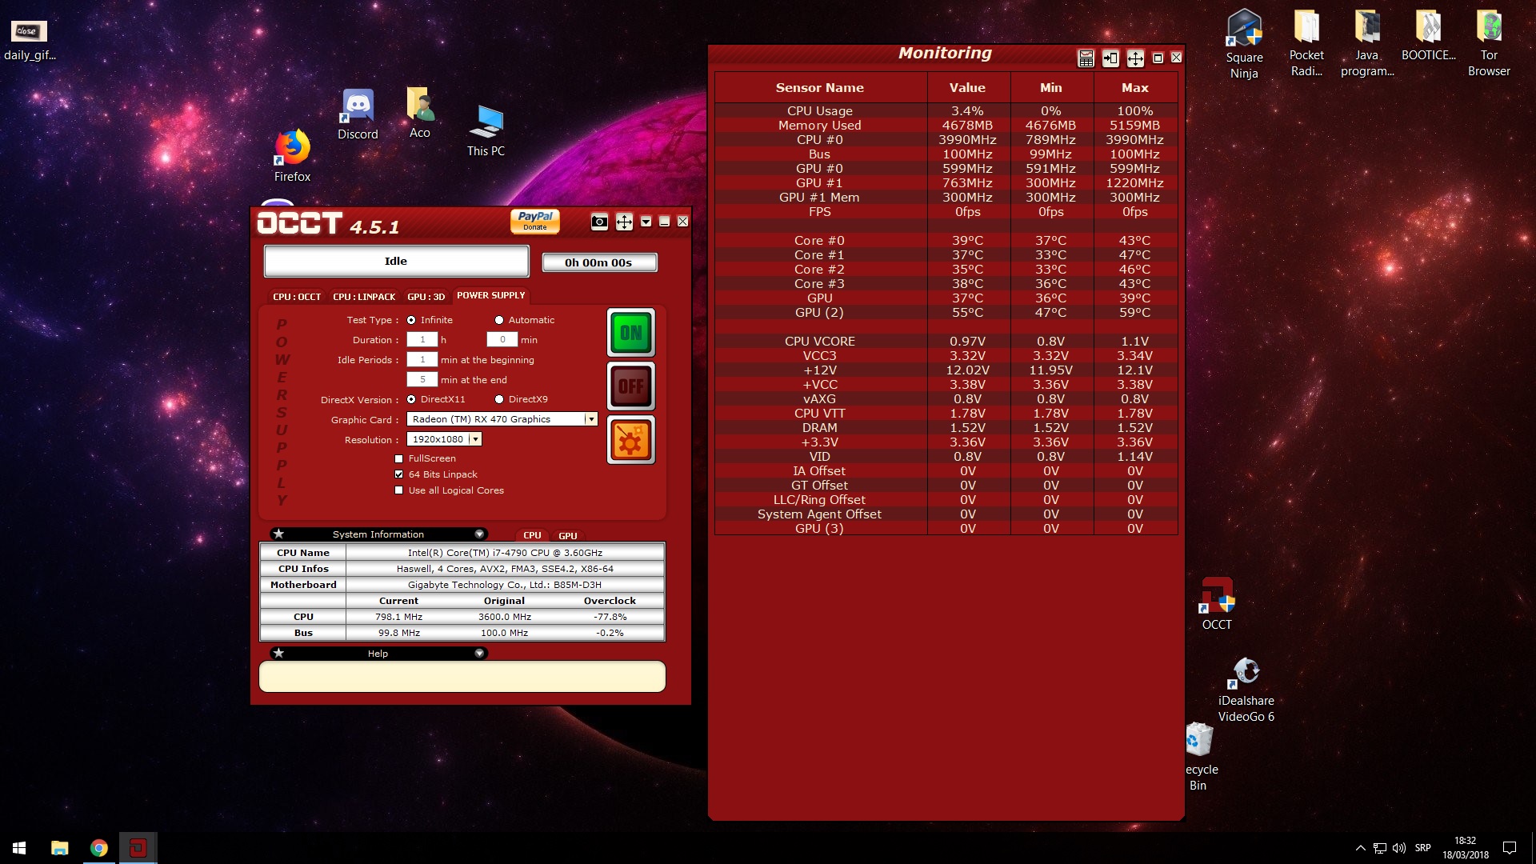1536x864 pixels.
Task: Open the OCCT desktop shortcut
Action: [1217, 604]
